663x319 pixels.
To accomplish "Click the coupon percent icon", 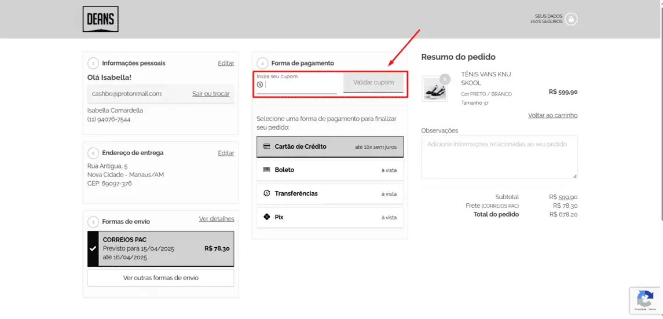I will click(x=259, y=85).
